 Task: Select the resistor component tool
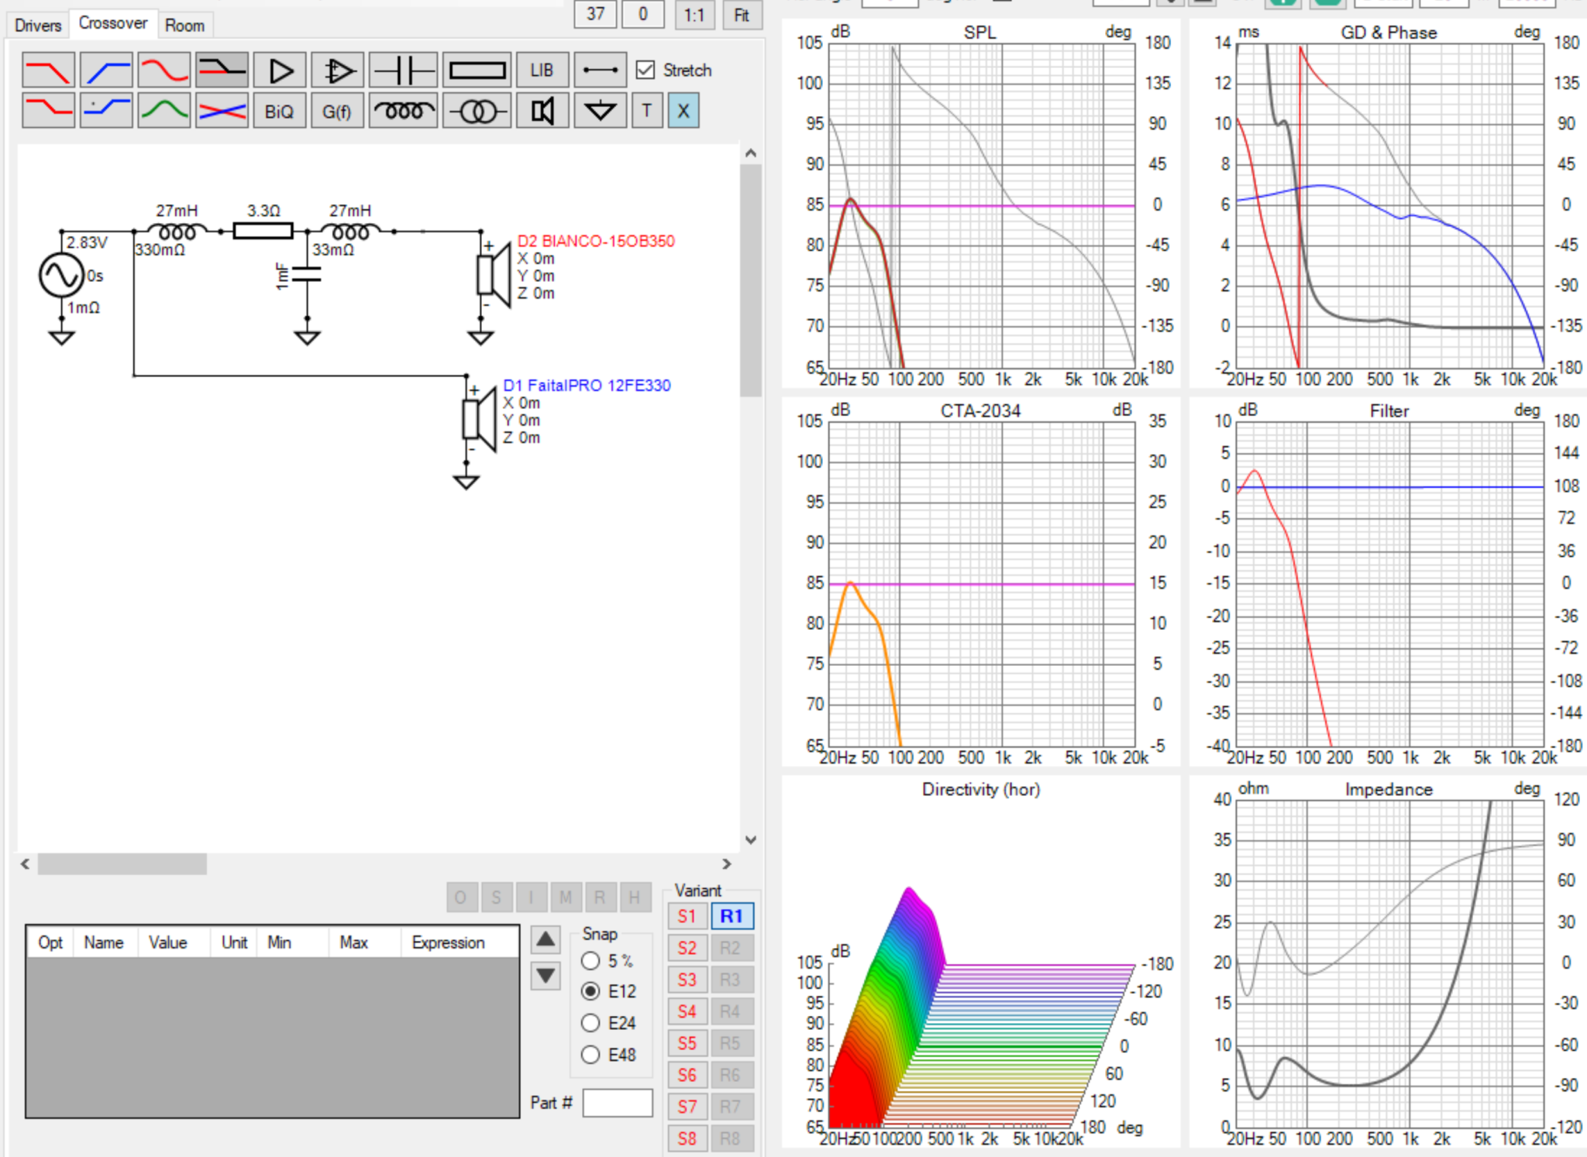[477, 70]
